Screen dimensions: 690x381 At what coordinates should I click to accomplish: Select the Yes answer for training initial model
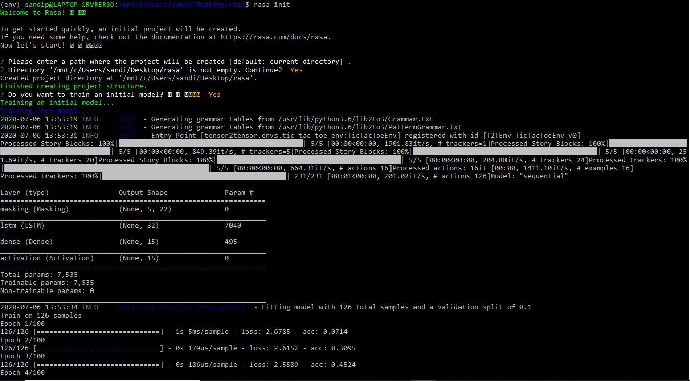214,94
